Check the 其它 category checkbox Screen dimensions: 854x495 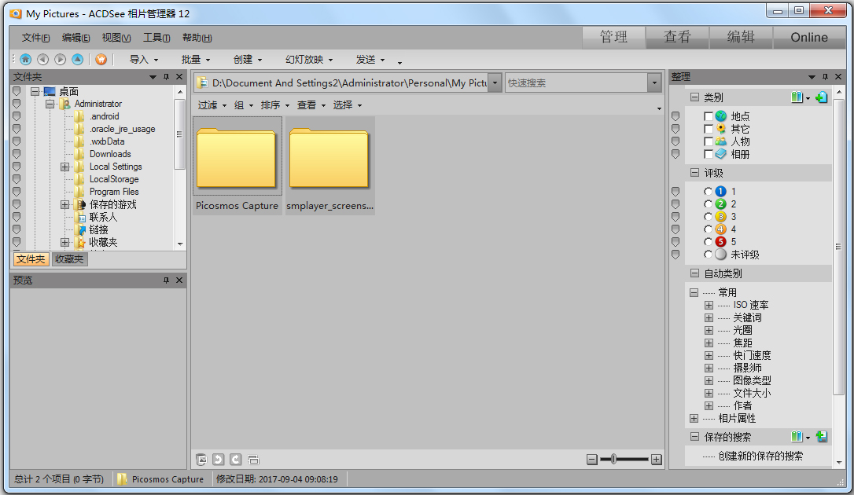coord(708,129)
